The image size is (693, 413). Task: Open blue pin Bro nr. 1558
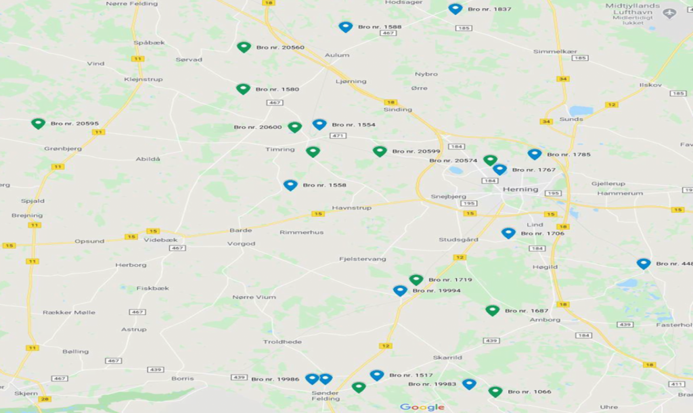coord(290,185)
